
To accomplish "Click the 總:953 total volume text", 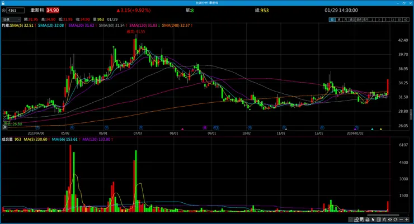I will tap(262, 10).
